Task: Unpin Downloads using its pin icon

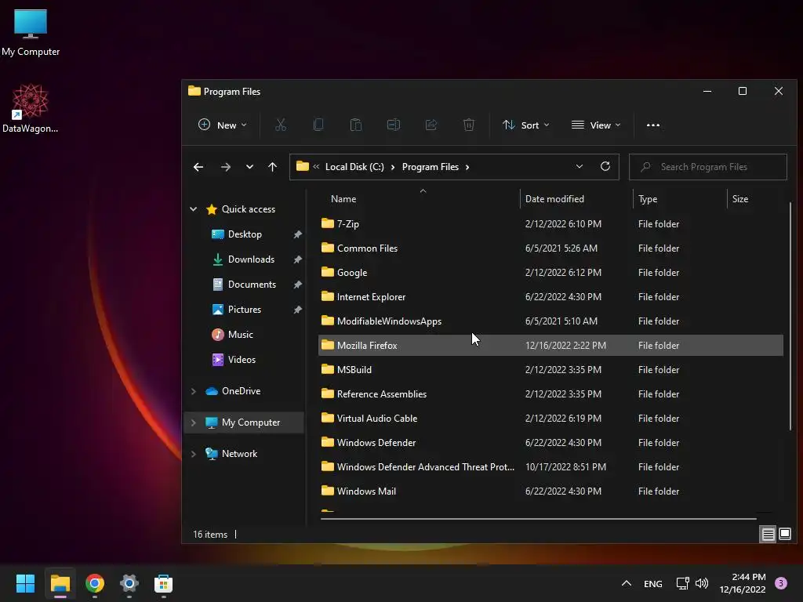Action: (x=297, y=259)
